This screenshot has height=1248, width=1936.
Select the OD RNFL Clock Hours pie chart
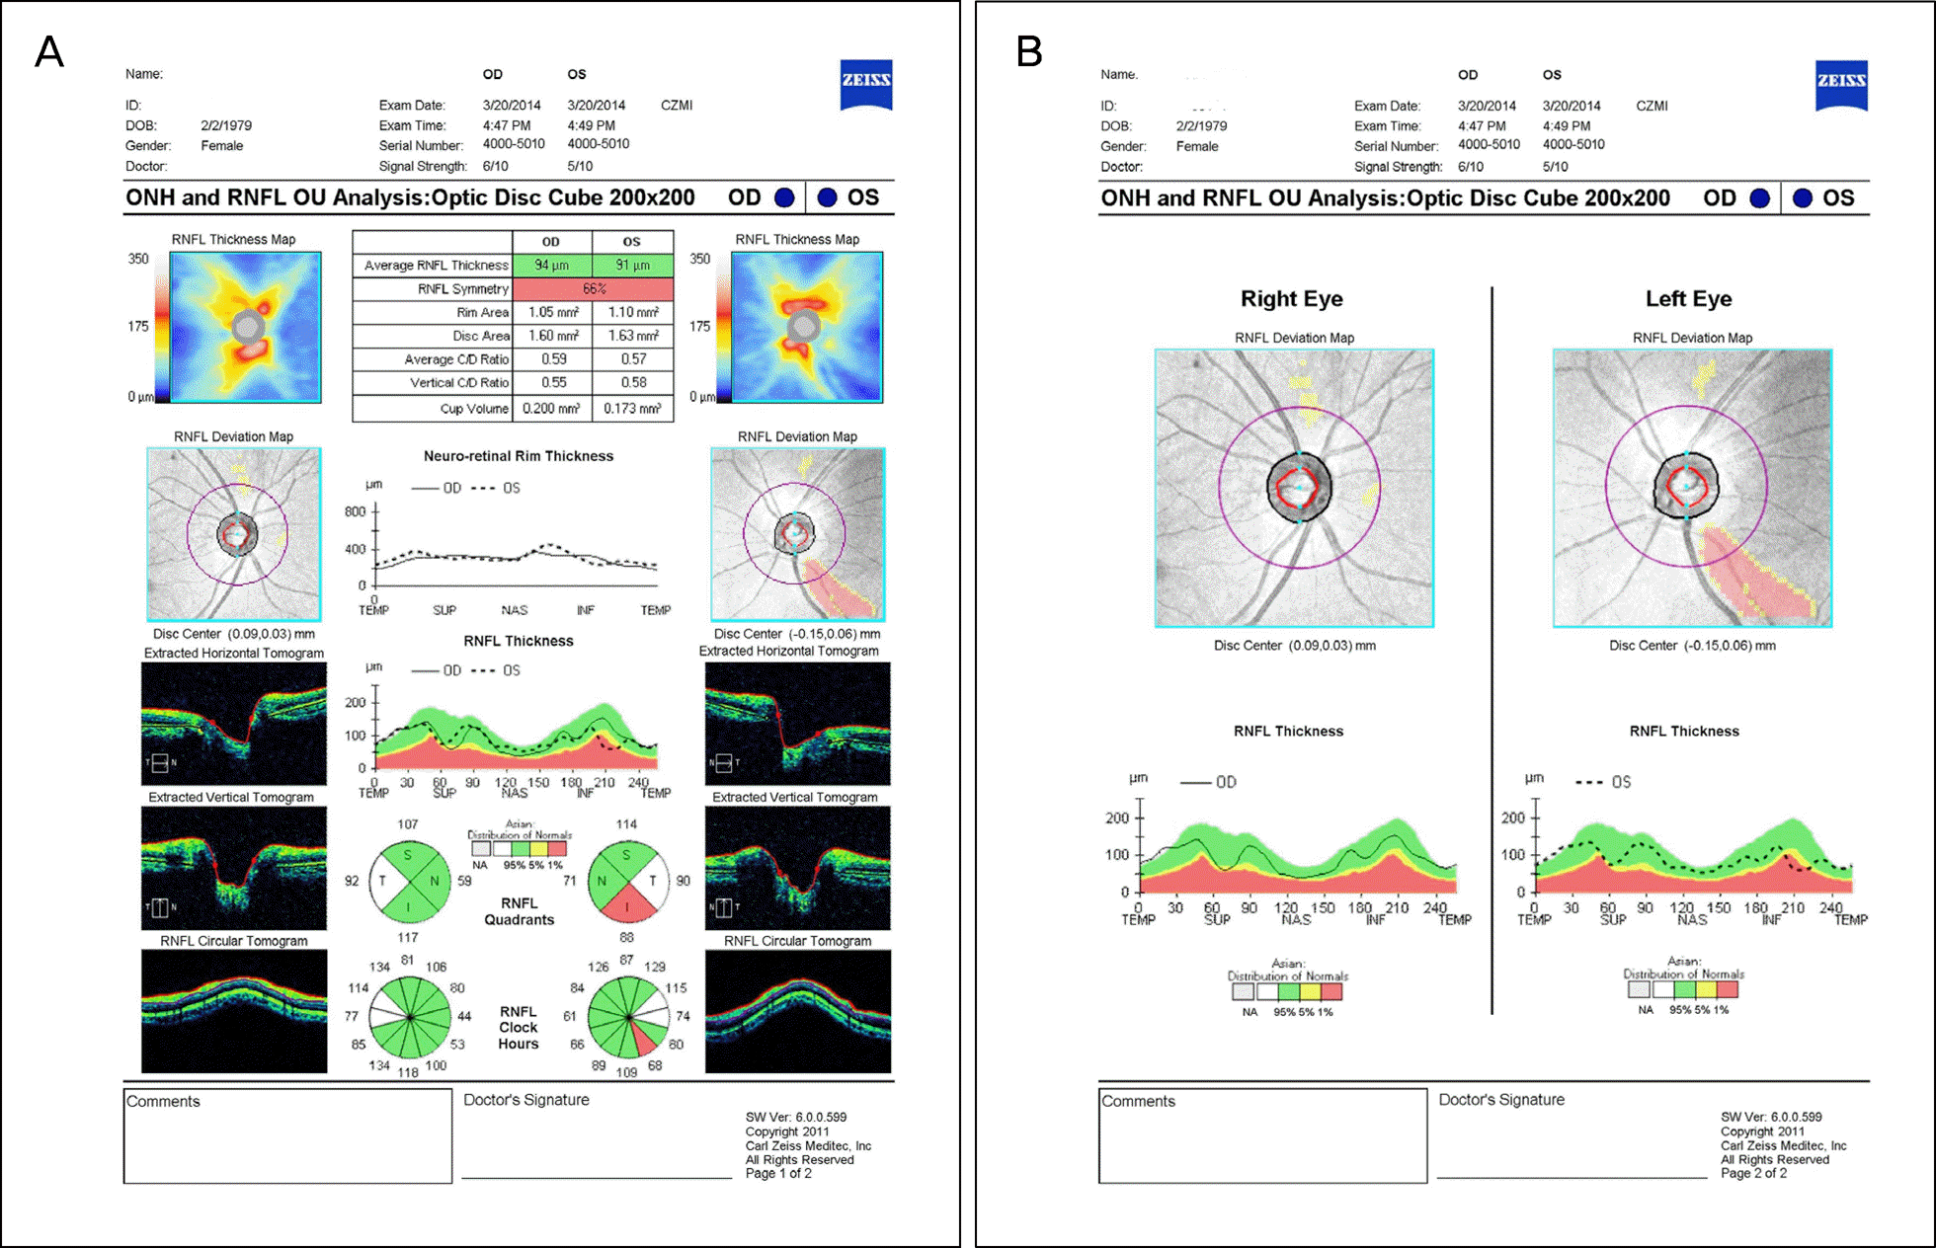coord(409,1017)
